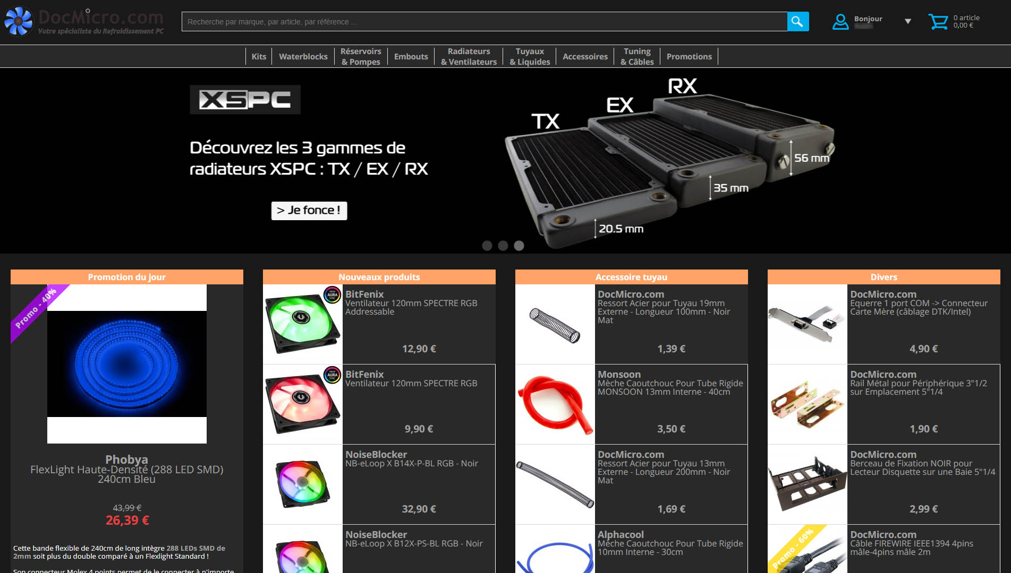The width and height of the screenshot is (1011, 573).
Task: Click the 12,90 € price
Action: [x=419, y=349]
